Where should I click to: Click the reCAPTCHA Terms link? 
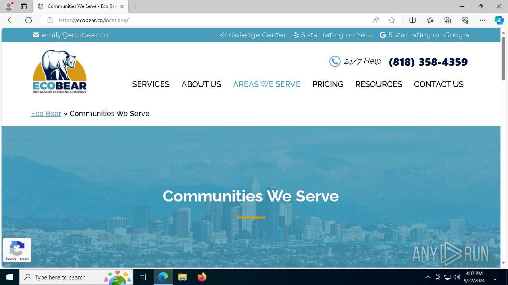click(24, 259)
